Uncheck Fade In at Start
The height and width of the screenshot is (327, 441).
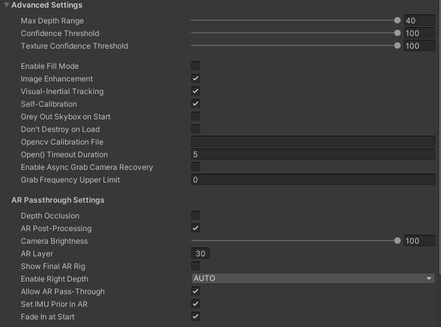pos(196,316)
